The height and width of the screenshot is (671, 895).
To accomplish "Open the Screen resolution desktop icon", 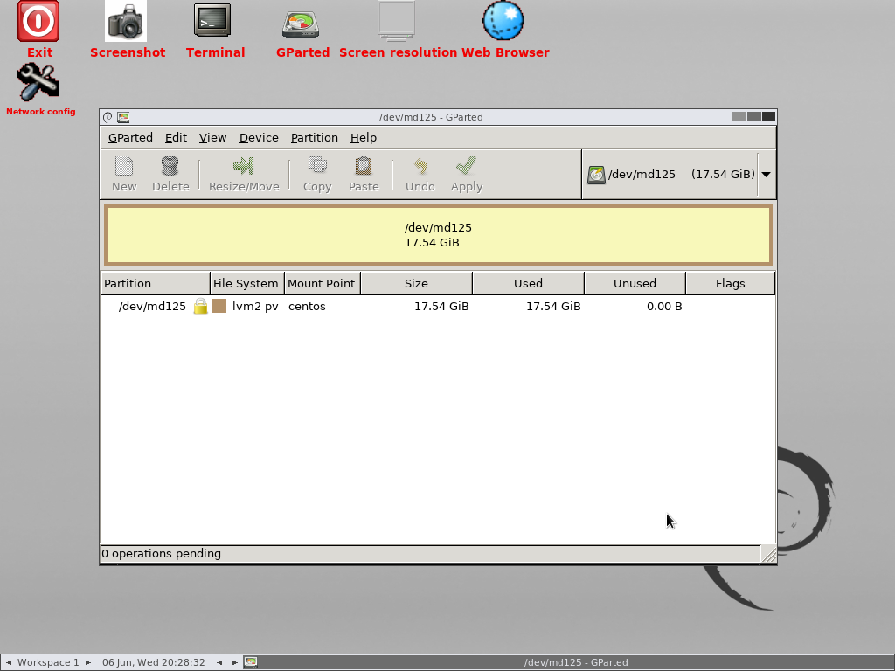I will 396,22.
